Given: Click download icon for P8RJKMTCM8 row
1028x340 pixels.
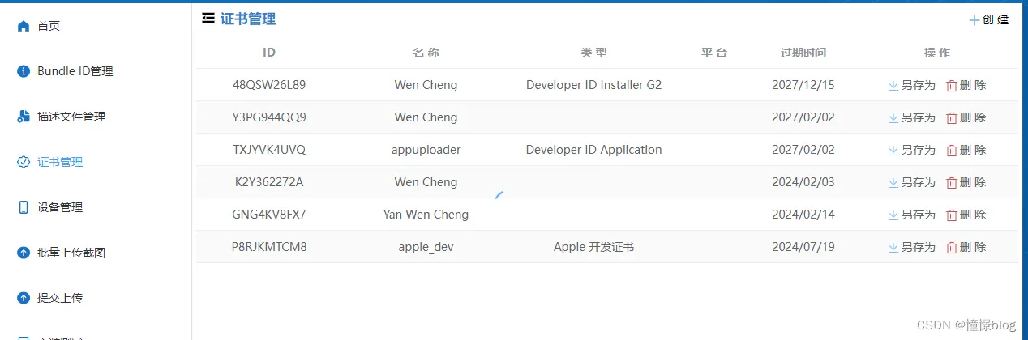Looking at the screenshot, I should [893, 247].
